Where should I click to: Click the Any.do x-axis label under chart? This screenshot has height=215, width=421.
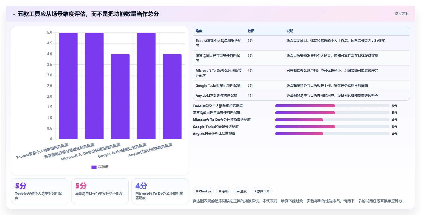point(150,150)
